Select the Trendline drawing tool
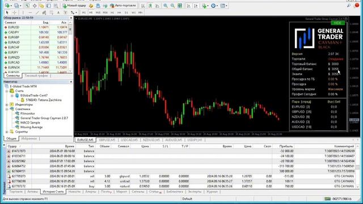The width and height of the screenshot is (363, 204). point(37,12)
